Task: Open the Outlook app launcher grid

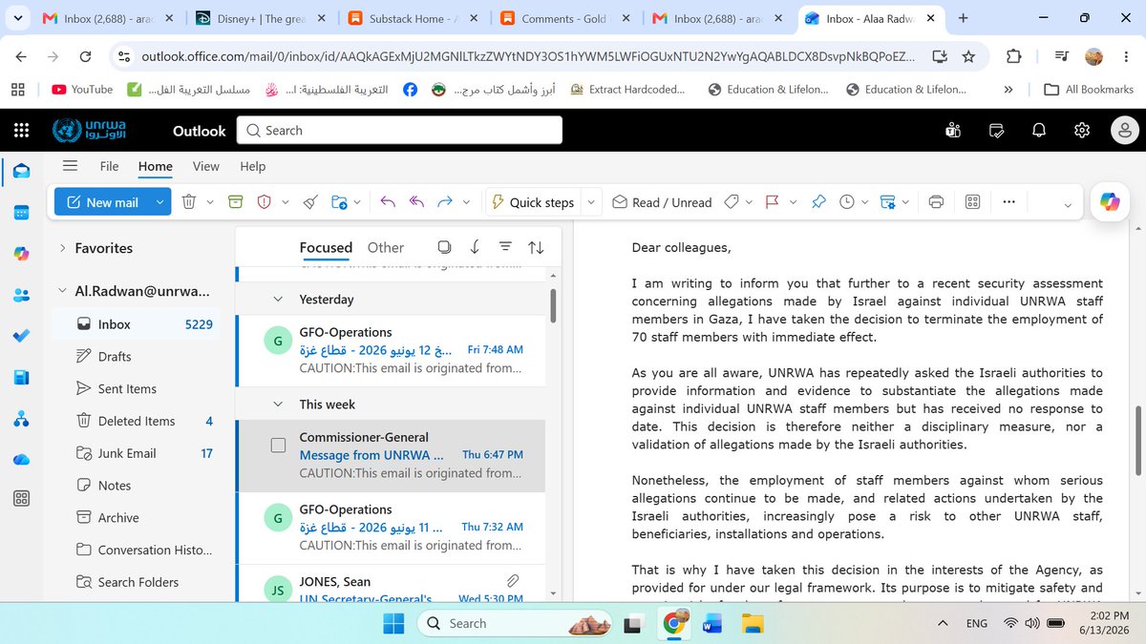Action: 21,131
